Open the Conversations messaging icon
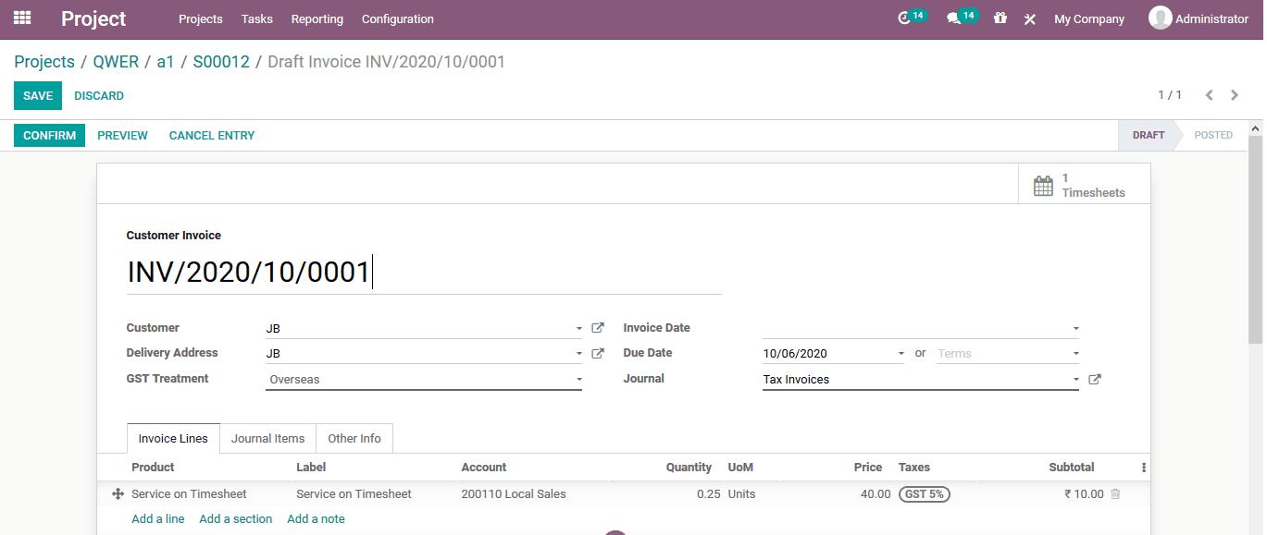Screen dimensions: 1267x535 pos(960,17)
